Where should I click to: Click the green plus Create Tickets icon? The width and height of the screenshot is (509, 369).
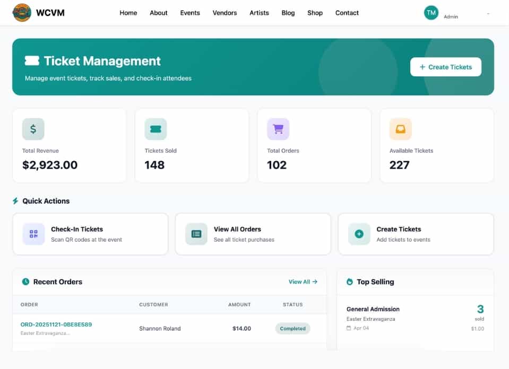point(359,234)
